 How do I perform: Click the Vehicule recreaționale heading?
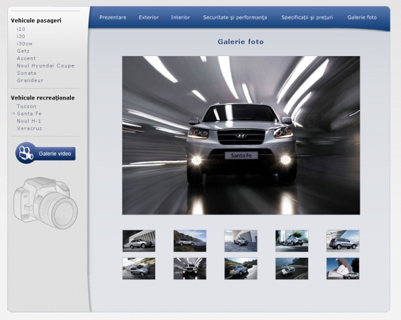pos(43,98)
